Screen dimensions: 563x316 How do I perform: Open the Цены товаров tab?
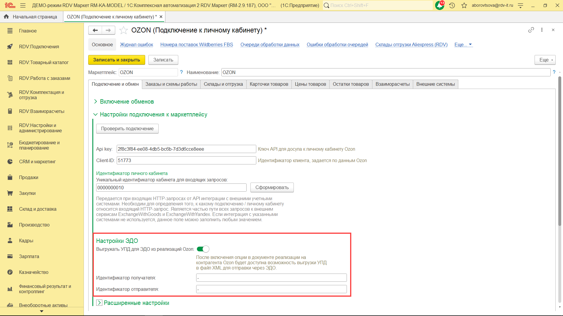pyautogui.click(x=310, y=84)
